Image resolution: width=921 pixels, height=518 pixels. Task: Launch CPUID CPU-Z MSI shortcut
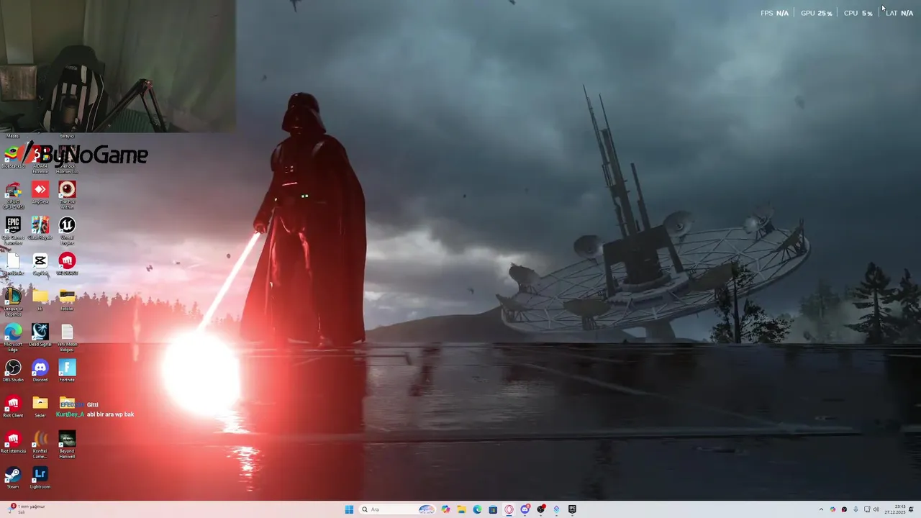pyautogui.click(x=13, y=195)
